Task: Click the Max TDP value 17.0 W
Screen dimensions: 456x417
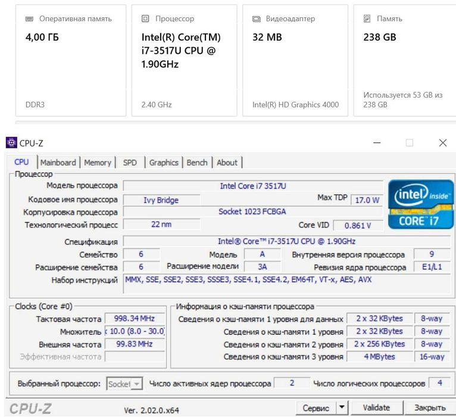Action: click(x=367, y=200)
